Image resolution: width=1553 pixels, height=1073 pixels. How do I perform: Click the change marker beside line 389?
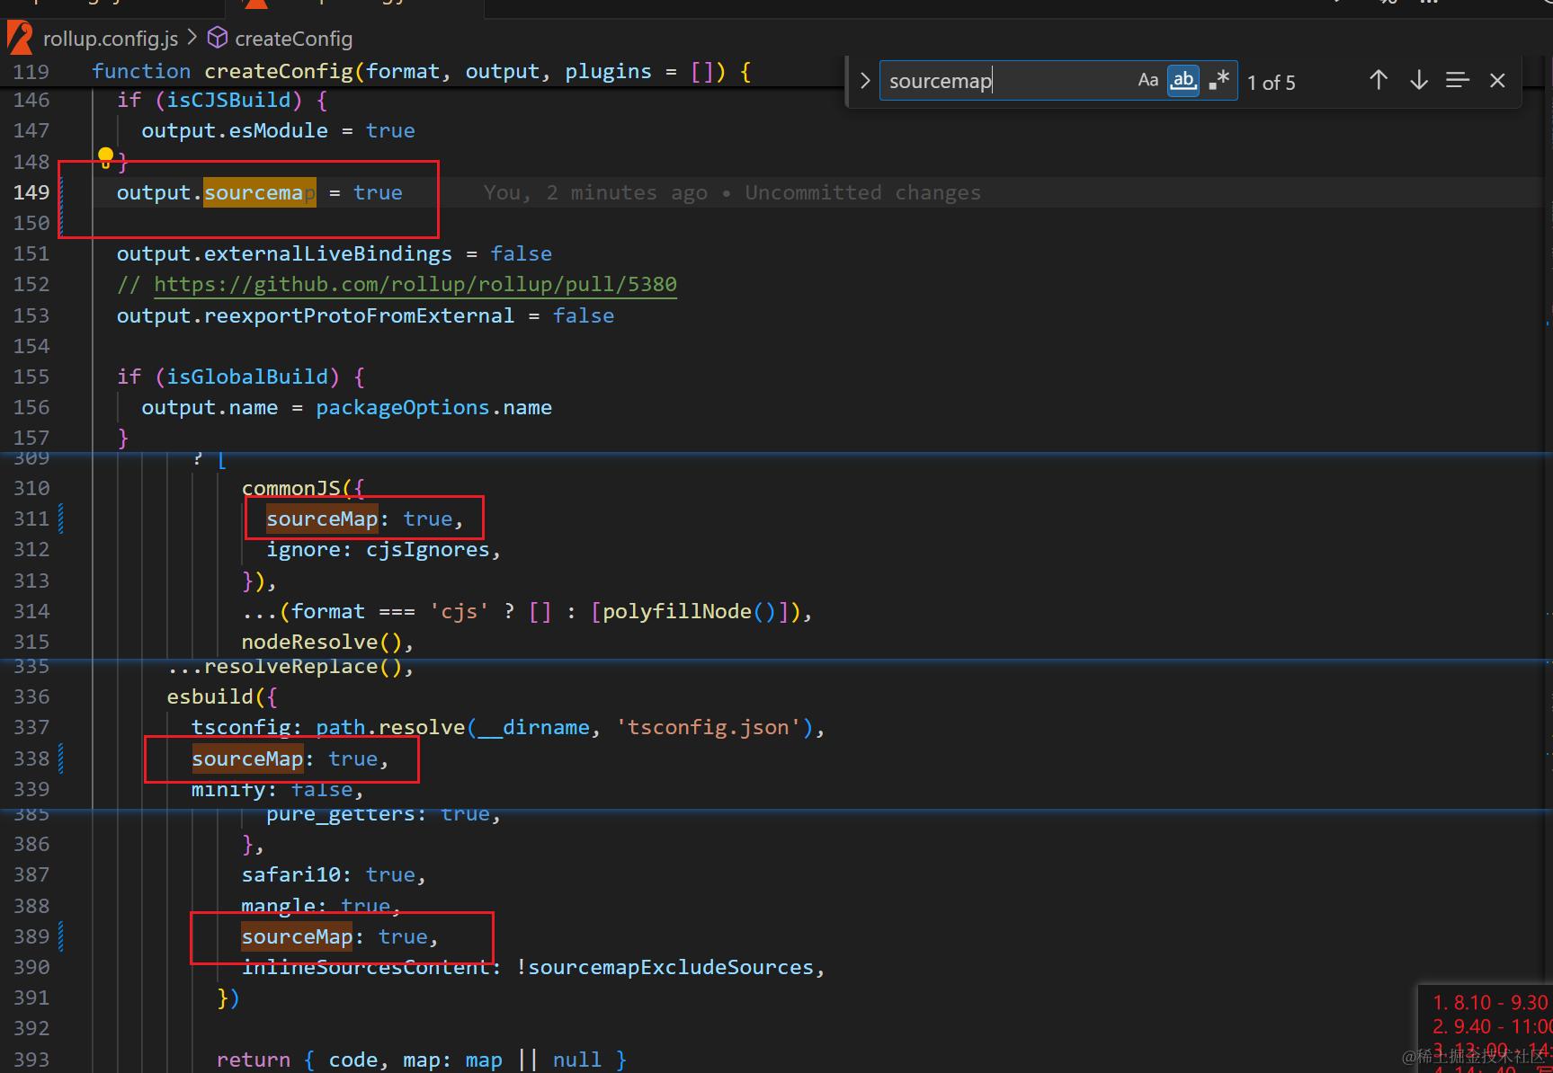click(61, 936)
